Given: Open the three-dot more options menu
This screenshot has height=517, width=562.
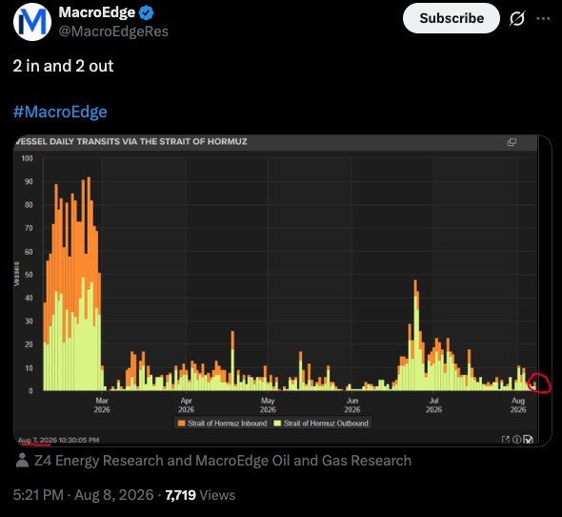Looking at the screenshot, I should click(x=543, y=18).
